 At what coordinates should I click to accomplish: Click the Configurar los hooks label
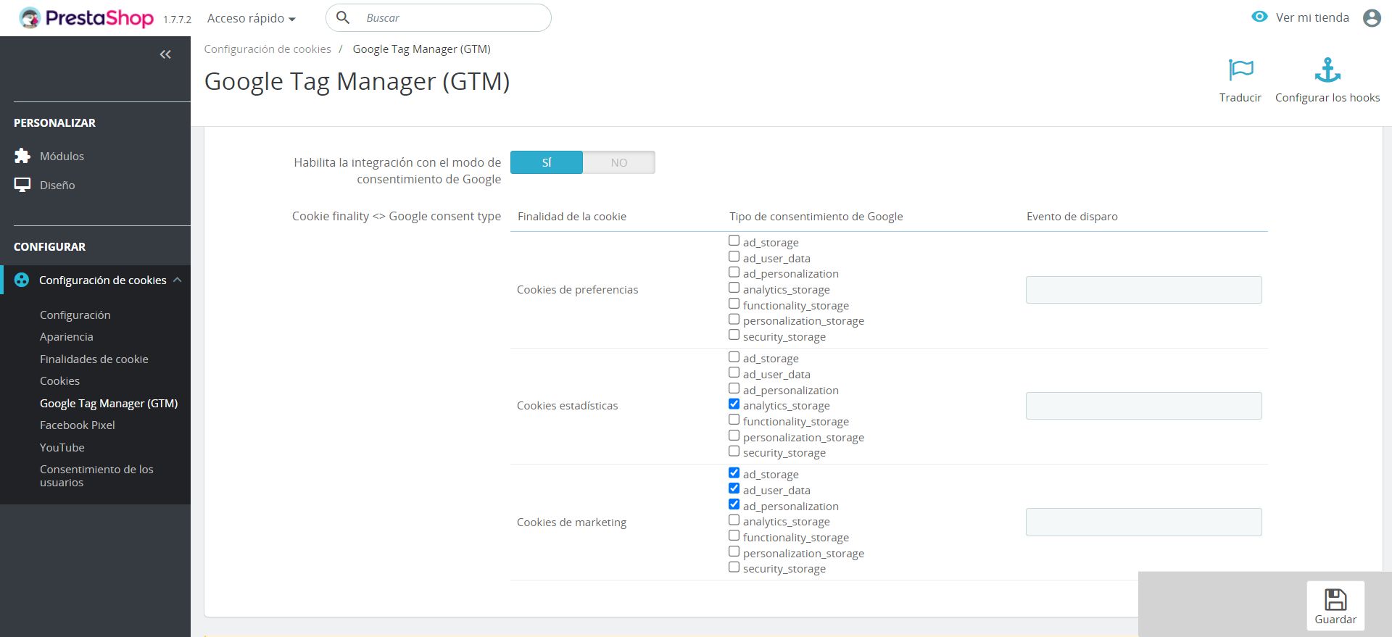point(1327,97)
